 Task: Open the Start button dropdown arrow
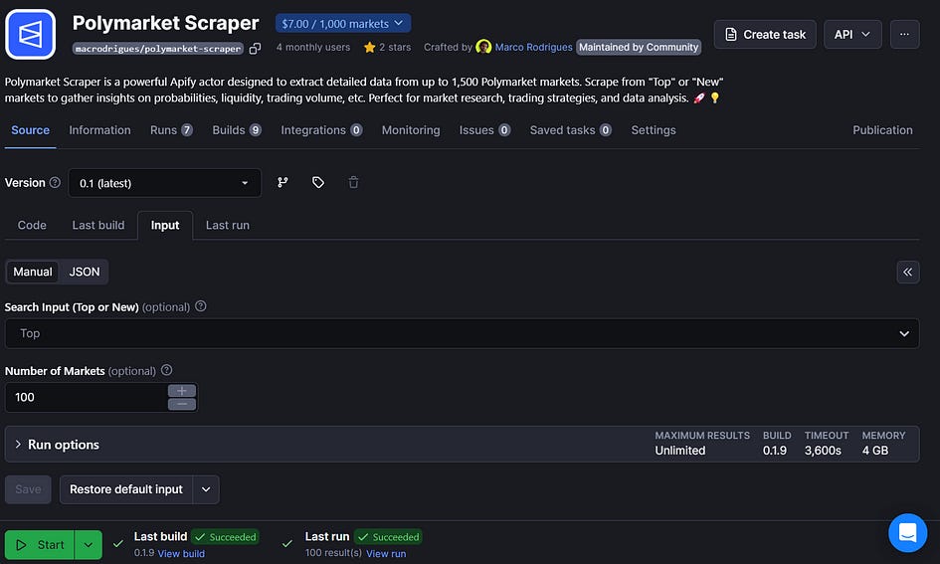pyautogui.click(x=89, y=545)
